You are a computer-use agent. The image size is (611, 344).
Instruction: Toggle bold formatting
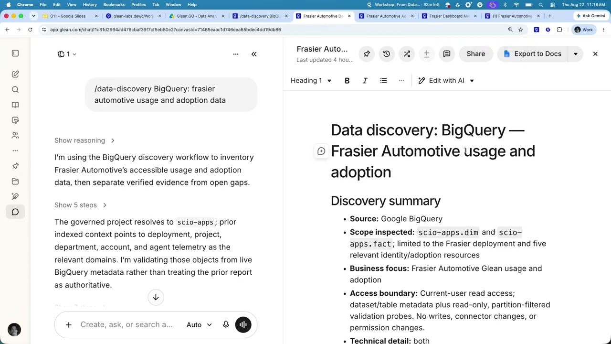coord(347,81)
